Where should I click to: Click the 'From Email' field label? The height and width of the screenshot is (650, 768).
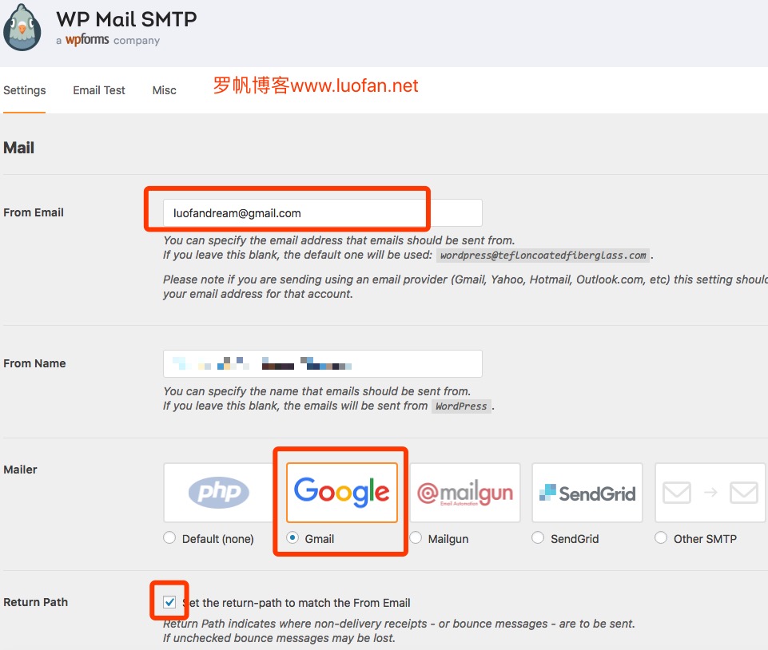click(34, 212)
